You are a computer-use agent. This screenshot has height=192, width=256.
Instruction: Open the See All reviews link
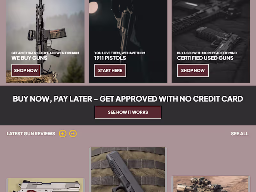239,133
